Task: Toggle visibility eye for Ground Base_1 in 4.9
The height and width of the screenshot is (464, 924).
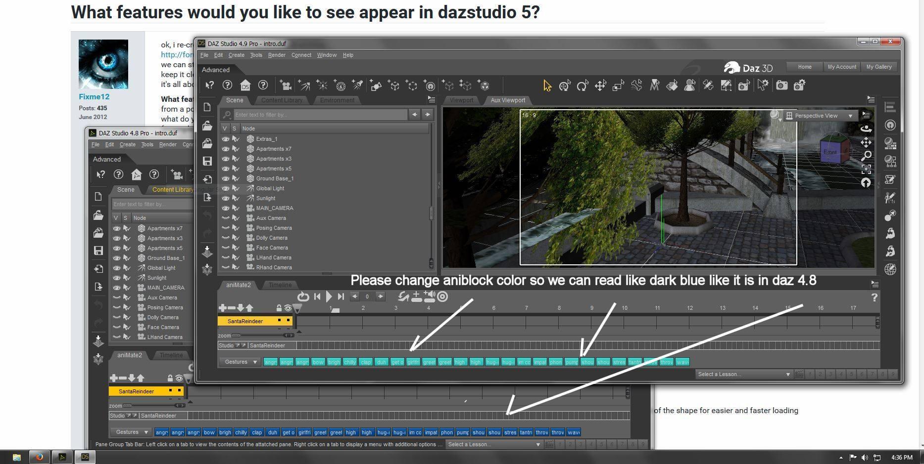Action: click(225, 178)
